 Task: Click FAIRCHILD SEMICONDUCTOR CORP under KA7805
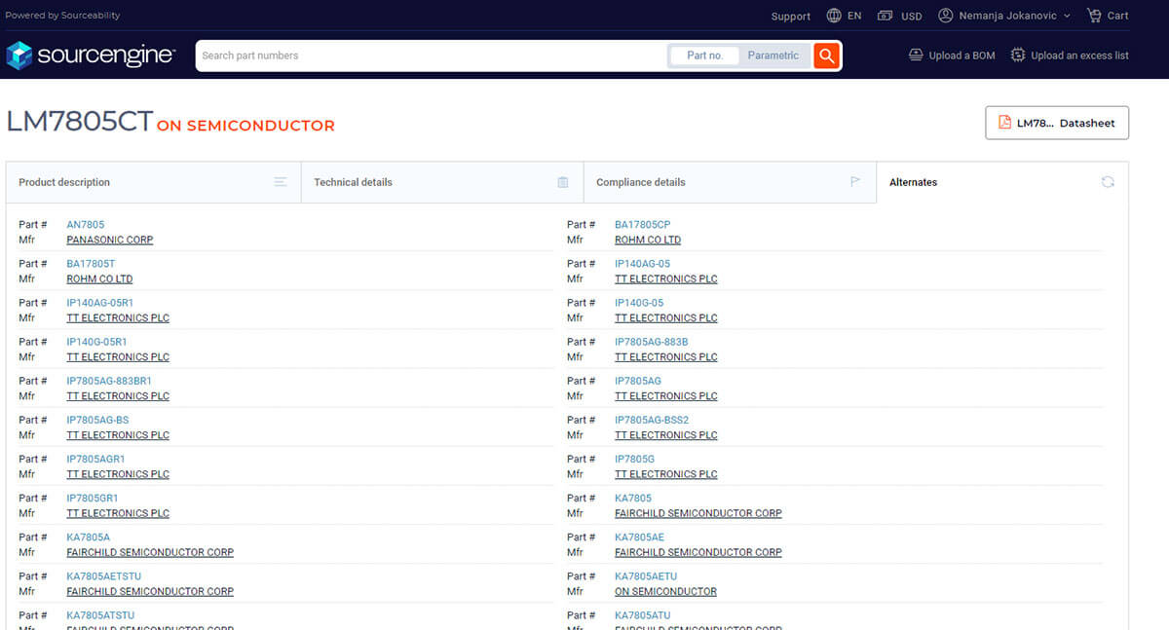pos(698,513)
